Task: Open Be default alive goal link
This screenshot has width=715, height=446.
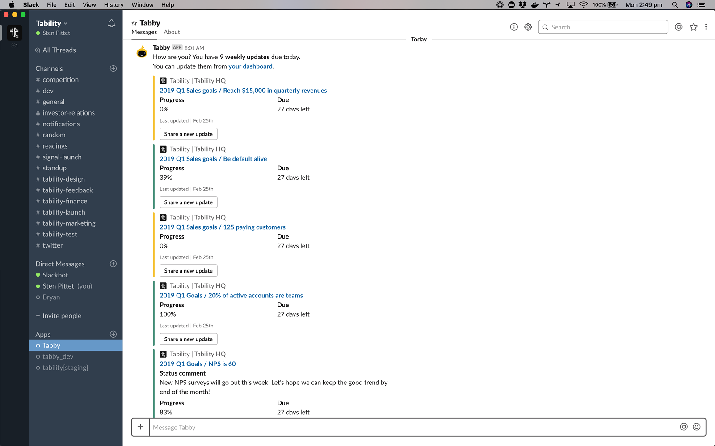Action: click(x=213, y=159)
